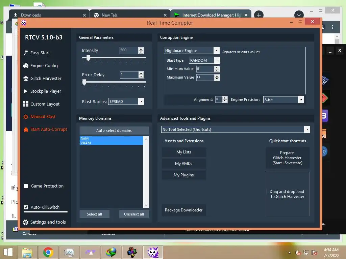Open Custom Layout grid icon

pyautogui.click(x=26, y=104)
